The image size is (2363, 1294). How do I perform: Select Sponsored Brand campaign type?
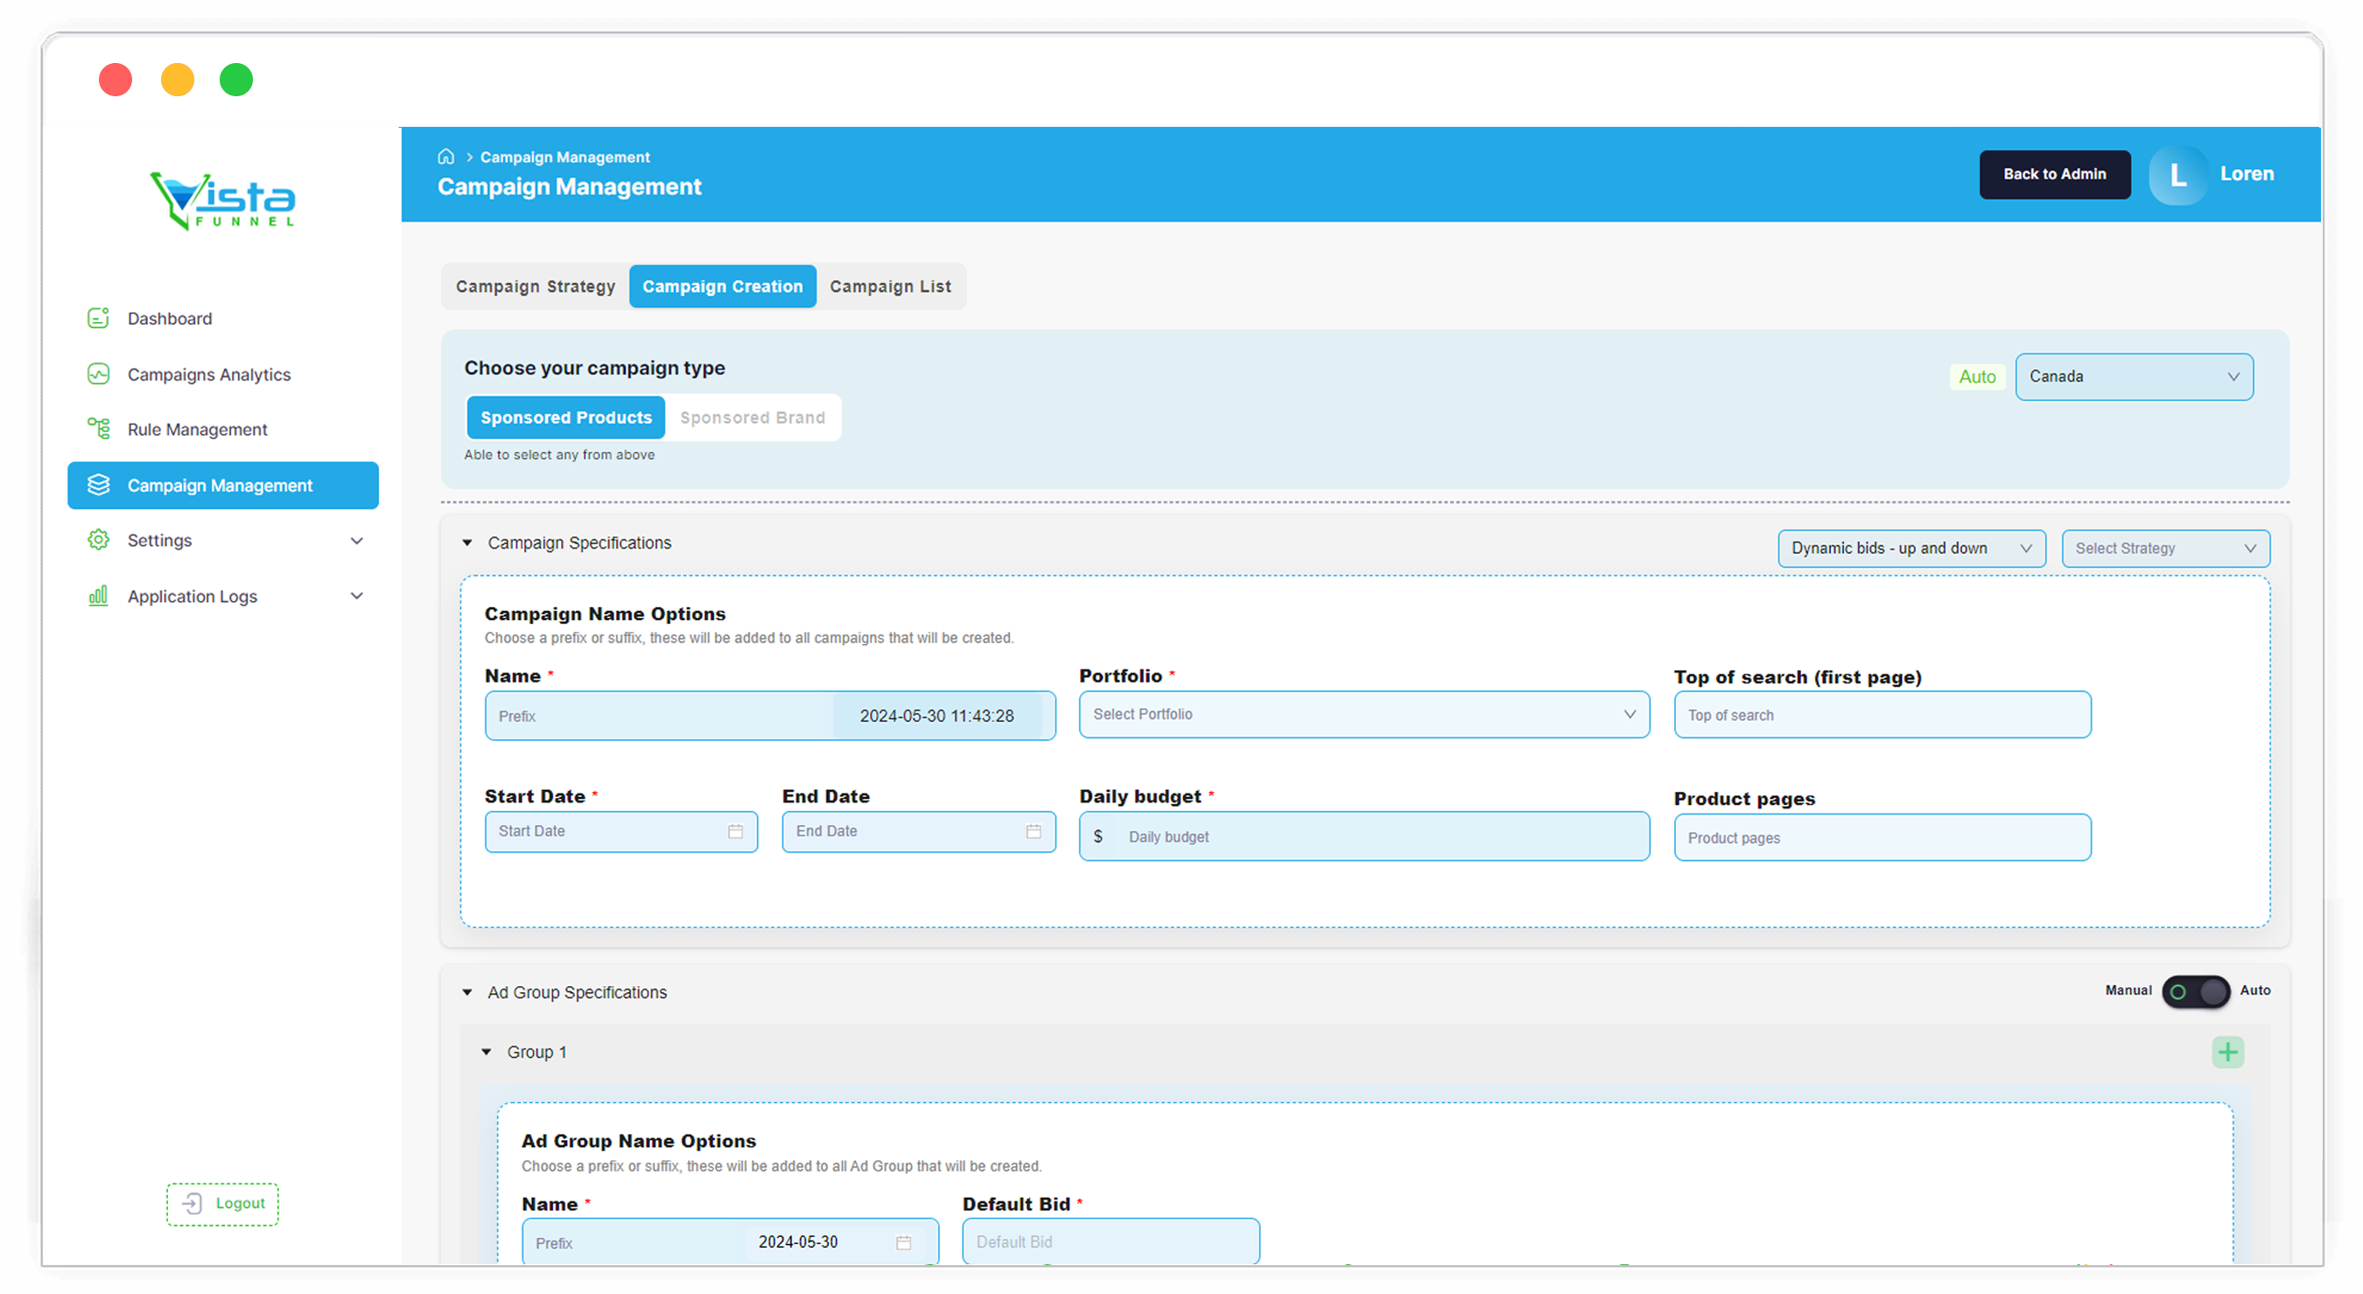[752, 418]
